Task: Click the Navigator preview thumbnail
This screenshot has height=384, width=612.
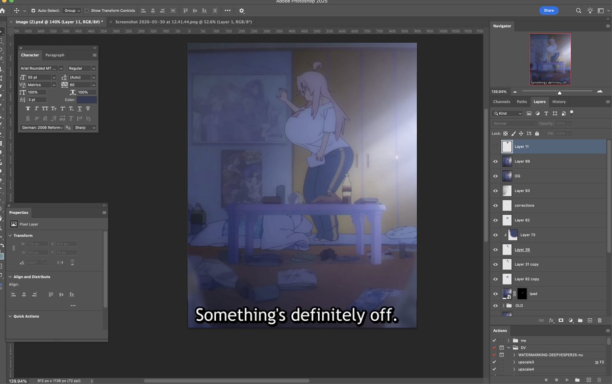Action: [x=550, y=59]
